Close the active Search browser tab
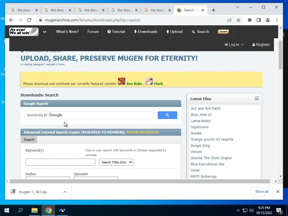This screenshot has height=216, width=288. click(x=202, y=10)
